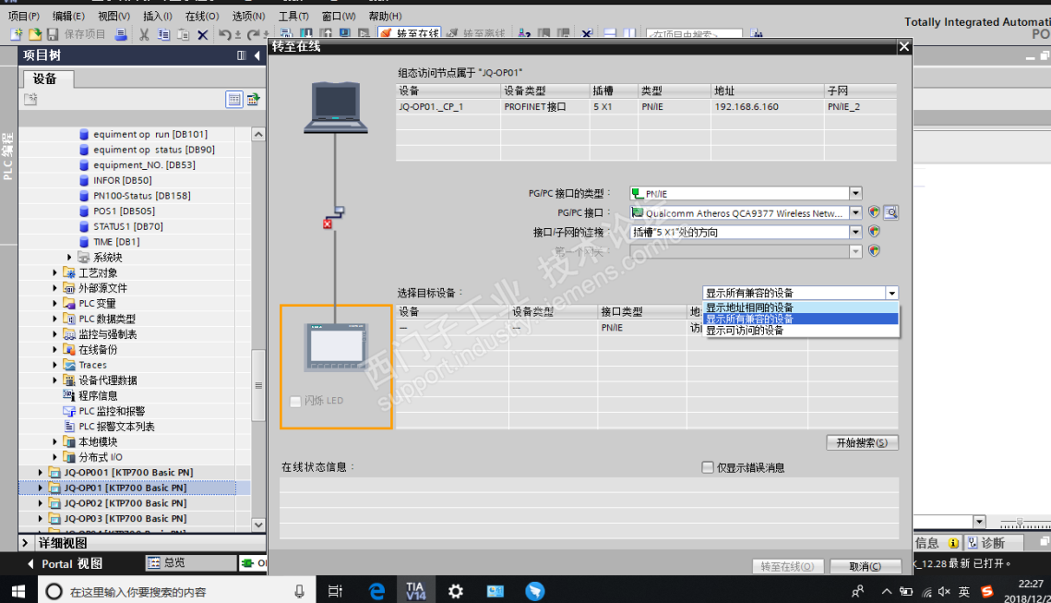Click the Open project toolbar icon
The image size is (1051, 603).
(35, 34)
